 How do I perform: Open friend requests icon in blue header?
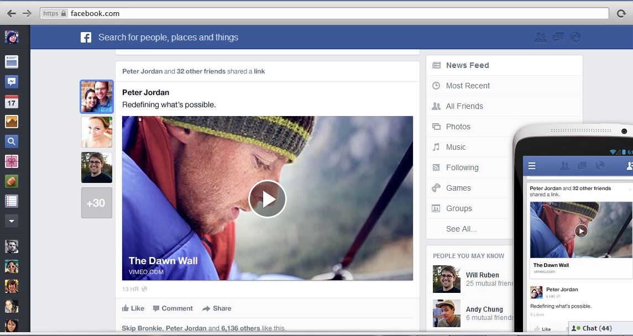click(x=541, y=38)
